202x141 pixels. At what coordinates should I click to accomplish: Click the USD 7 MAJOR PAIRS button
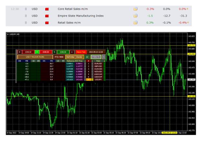(x=35, y=57)
